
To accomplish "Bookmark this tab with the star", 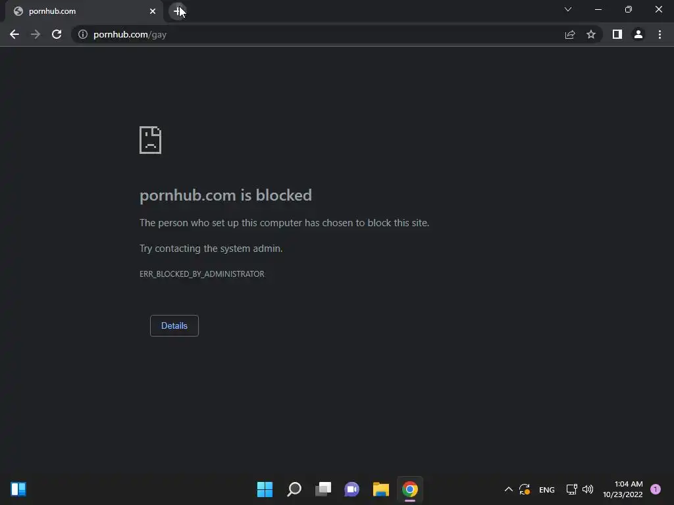I will tap(591, 34).
